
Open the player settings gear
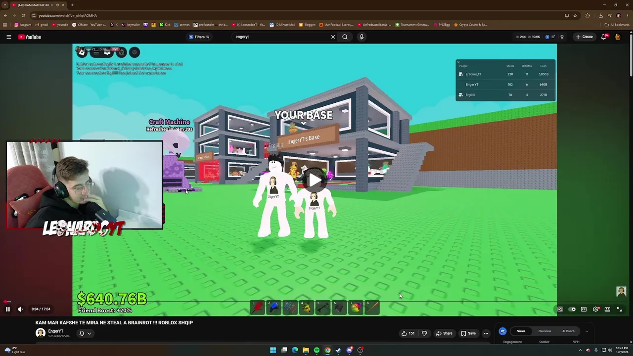point(596,309)
